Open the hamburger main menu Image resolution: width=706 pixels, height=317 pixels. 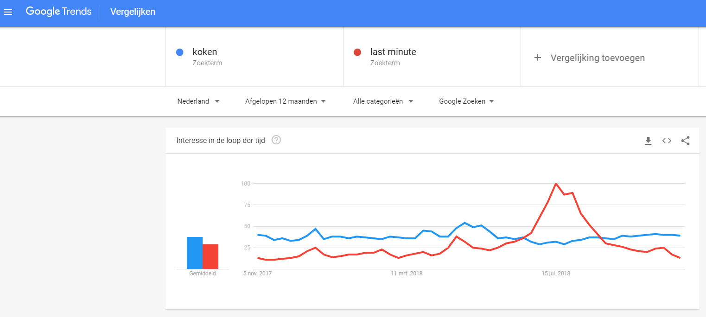(8, 12)
